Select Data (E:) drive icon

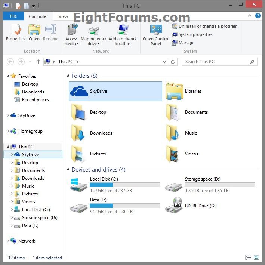tap(79, 208)
